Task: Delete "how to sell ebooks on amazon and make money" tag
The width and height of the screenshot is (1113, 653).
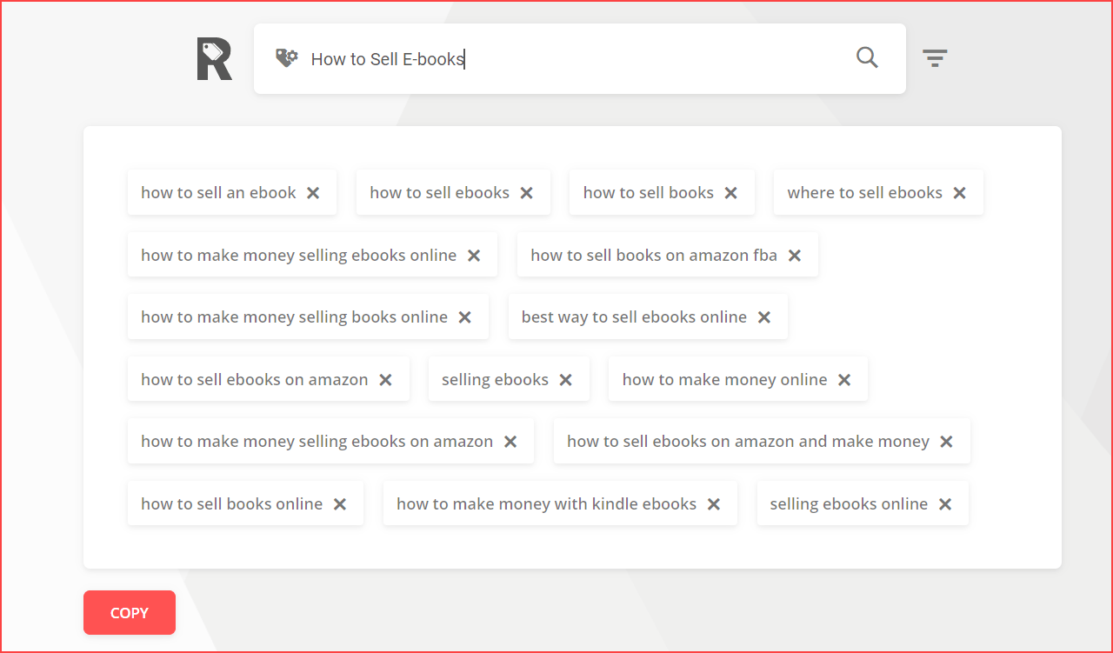Action: pyautogui.click(x=946, y=442)
